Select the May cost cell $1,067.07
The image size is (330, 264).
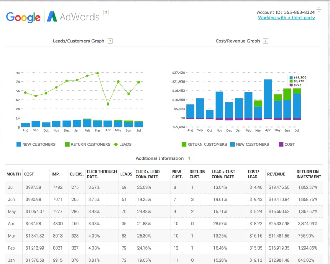[35, 211]
